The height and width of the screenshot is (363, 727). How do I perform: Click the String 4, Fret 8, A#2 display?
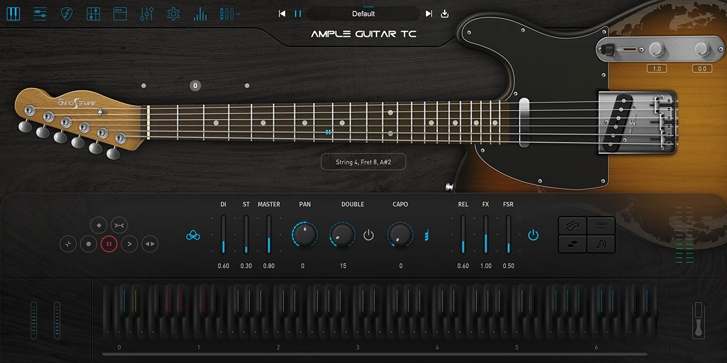(363, 162)
